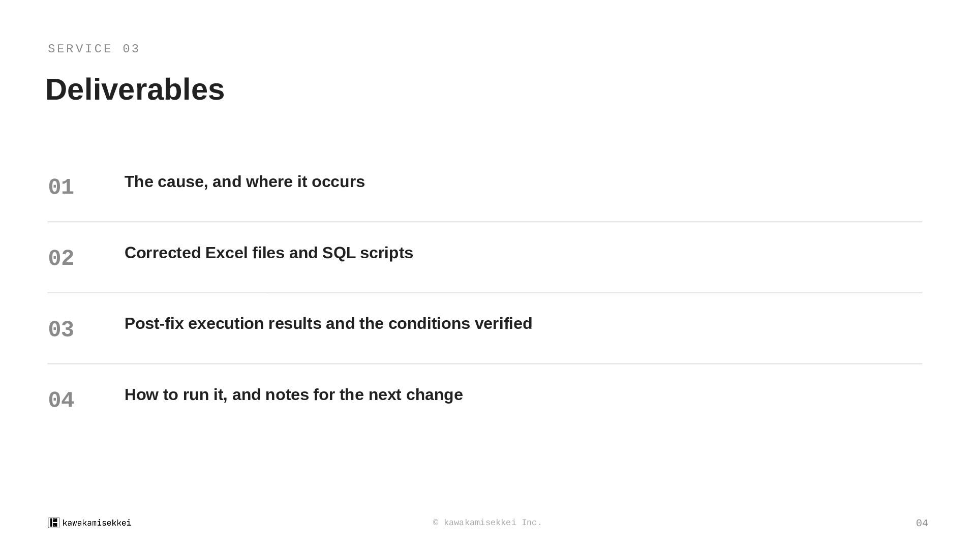Click the word 'SQL' in item 02
The width and height of the screenshot is (976, 549).
339,253
